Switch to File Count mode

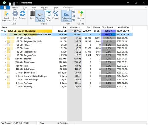(48, 16)
